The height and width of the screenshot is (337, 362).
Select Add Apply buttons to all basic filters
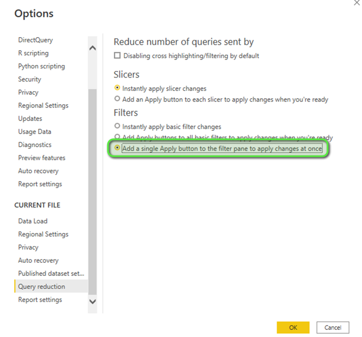(117, 136)
